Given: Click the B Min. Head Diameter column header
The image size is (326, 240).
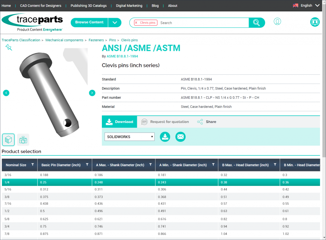Looking at the screenshot, I should pos(300,165).
